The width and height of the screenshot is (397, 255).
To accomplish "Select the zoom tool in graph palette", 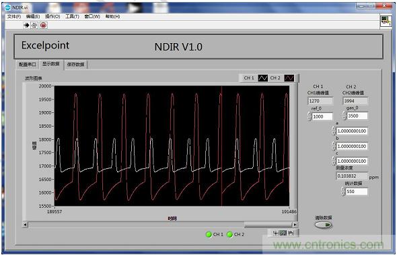I will point(283,233).
